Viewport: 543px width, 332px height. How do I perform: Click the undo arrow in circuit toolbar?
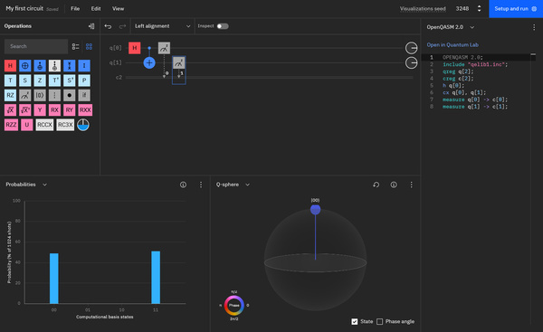point(108,26)
